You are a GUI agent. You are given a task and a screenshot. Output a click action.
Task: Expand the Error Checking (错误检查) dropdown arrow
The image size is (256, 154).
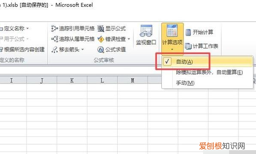click(x=129, y=39)
